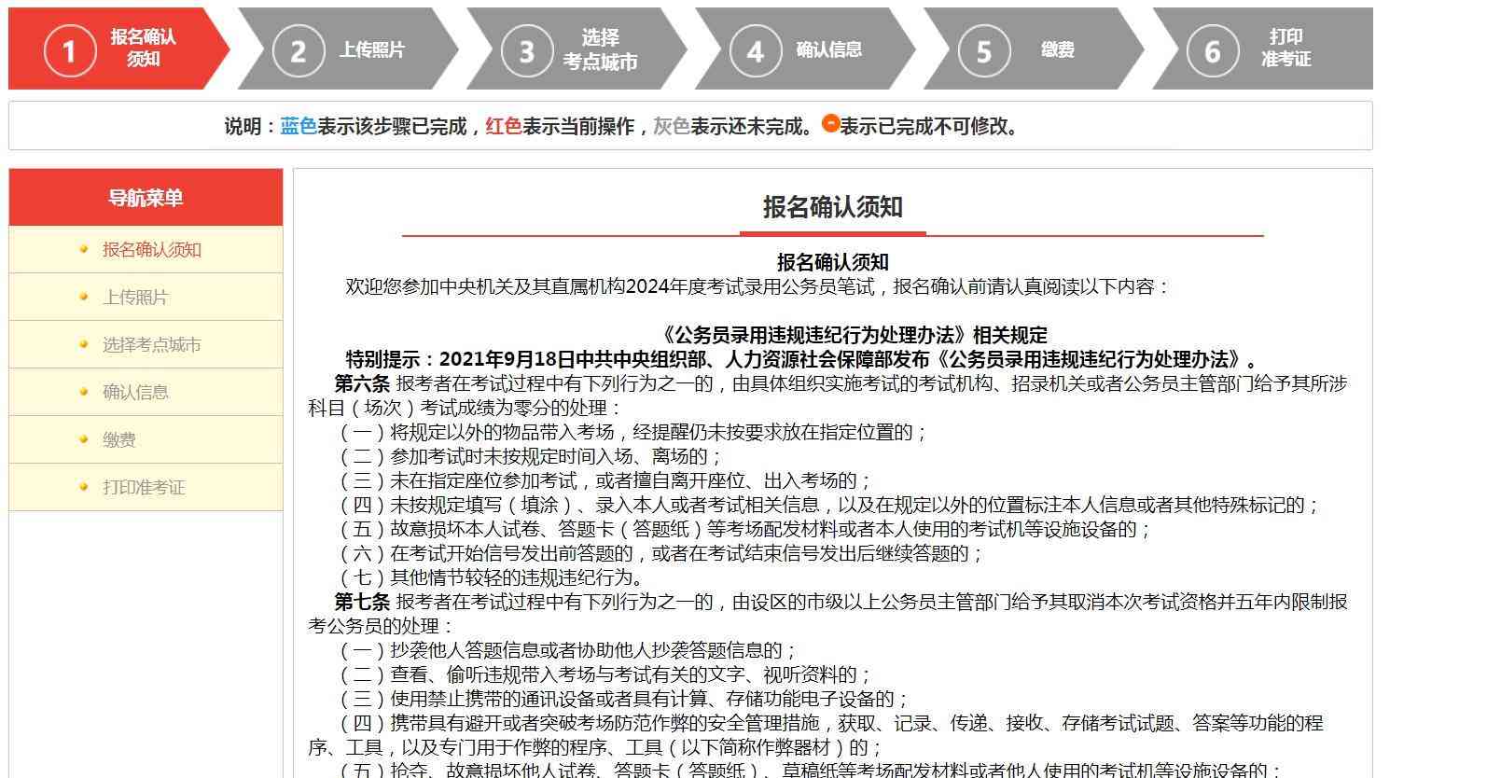
Task: Select the 选择考点城市 step label in the progress bar
Action: [x=600, y=49]
